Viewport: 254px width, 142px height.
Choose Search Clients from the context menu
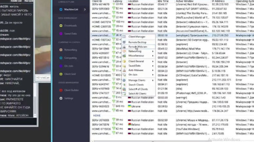(139, 85)
